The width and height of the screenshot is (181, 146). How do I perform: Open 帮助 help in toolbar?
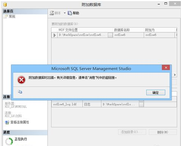click(73, 13)
